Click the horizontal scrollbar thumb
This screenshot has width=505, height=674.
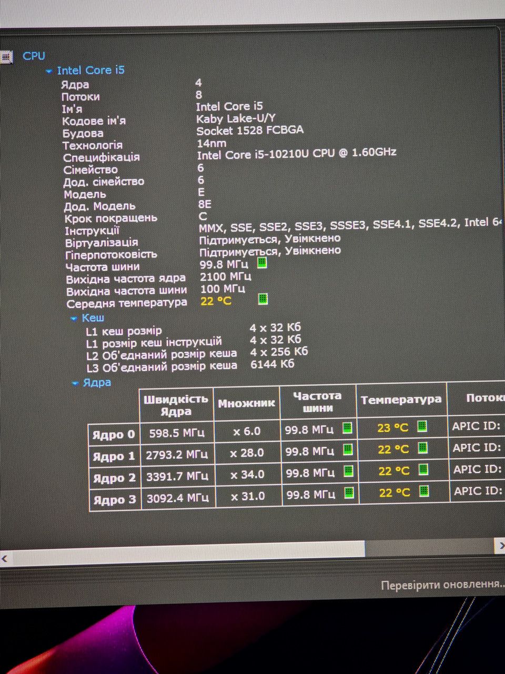point(188,552)
